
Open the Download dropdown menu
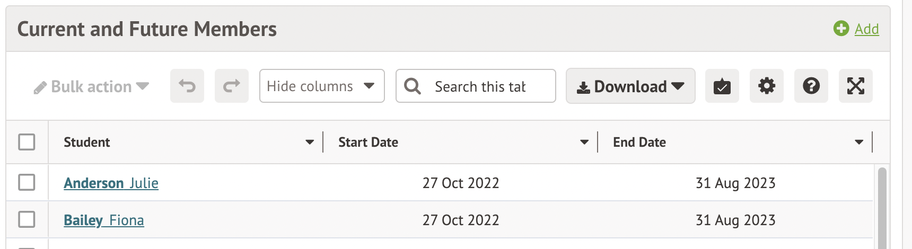(630, 86)
